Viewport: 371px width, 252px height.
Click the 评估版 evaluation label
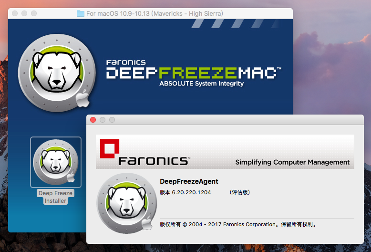[x=240, y=192]
